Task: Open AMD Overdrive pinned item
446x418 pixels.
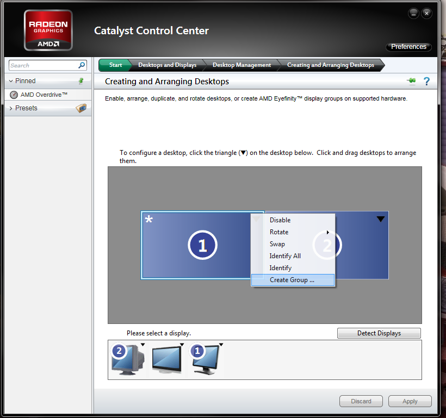Action: tap(48, 95)
